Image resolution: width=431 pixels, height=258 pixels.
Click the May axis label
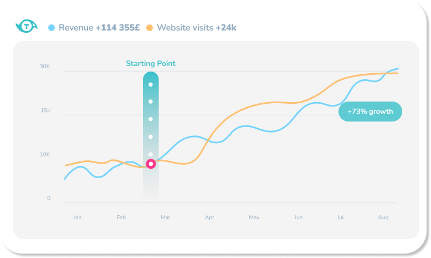(x=254, y=217)
